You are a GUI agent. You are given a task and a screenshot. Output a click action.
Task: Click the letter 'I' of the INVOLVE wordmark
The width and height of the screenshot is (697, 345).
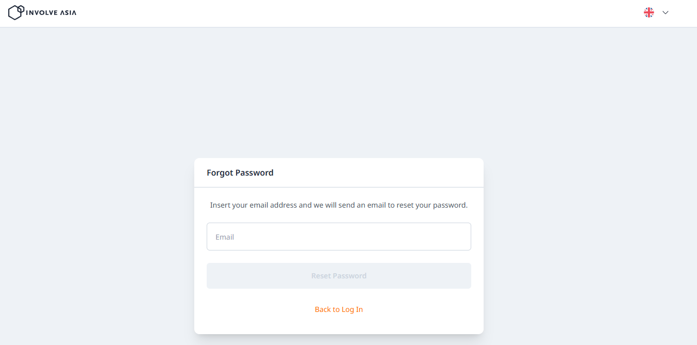[27, 13]
